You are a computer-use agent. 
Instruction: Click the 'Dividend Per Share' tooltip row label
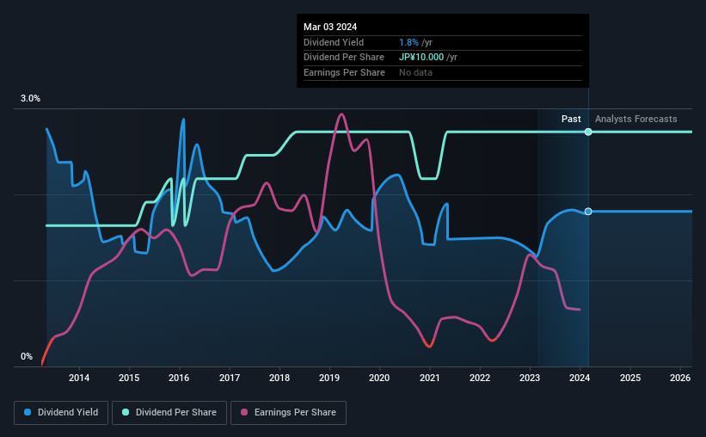pyautogui.click(x=344, y=58)
